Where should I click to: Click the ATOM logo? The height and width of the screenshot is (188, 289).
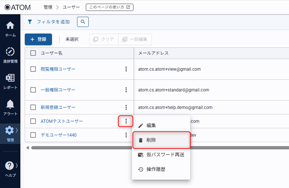17,7
